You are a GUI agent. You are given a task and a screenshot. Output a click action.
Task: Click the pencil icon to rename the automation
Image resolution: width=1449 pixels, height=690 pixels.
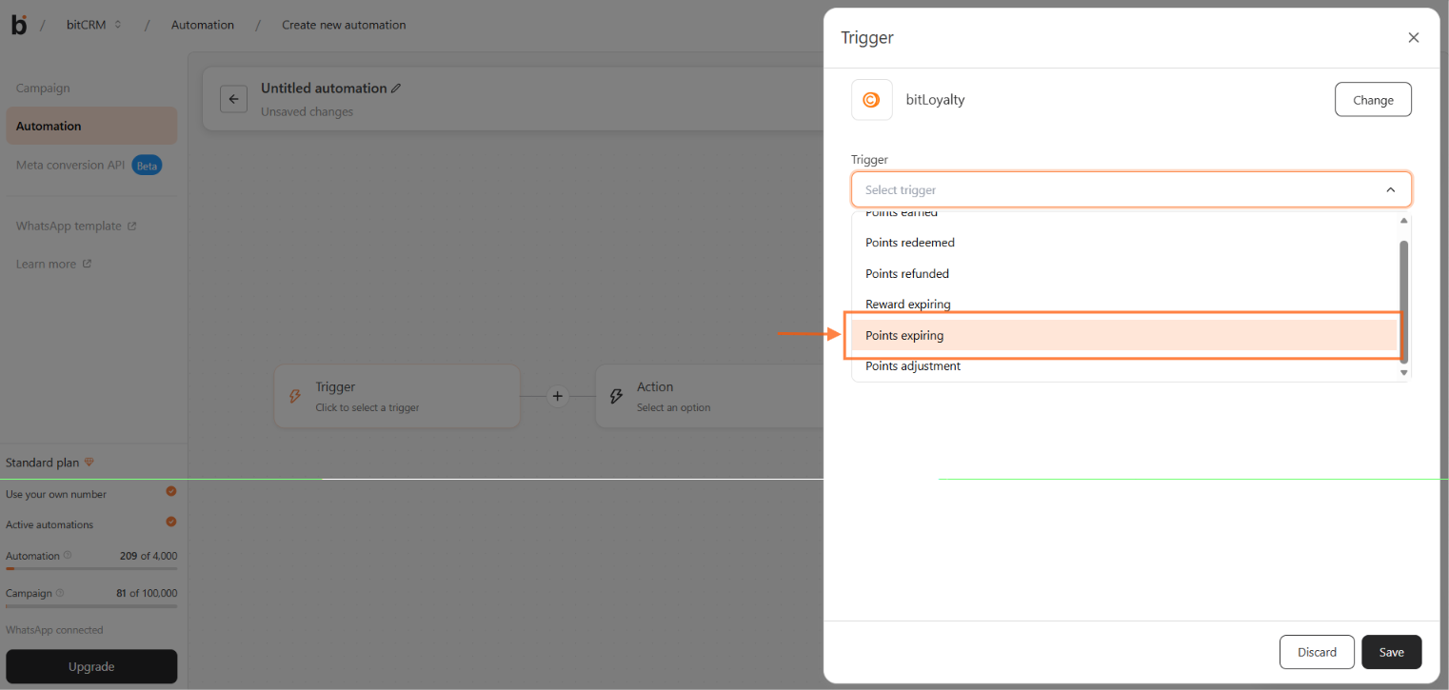click(396, 88)
